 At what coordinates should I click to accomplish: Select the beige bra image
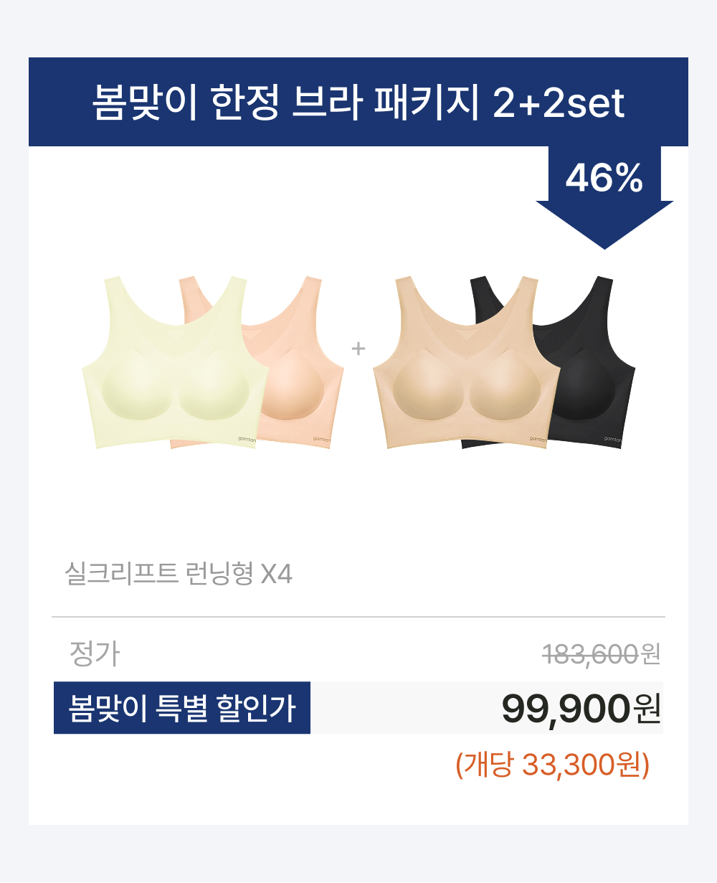pyautogui.click(x=466, y=362)
